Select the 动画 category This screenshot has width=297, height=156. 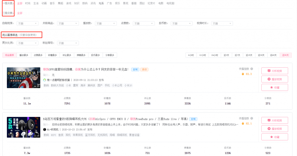(x=44, y=3)
